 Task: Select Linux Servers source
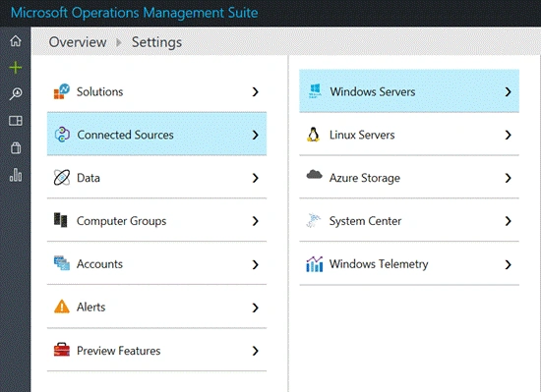click(x=409, y=135)
